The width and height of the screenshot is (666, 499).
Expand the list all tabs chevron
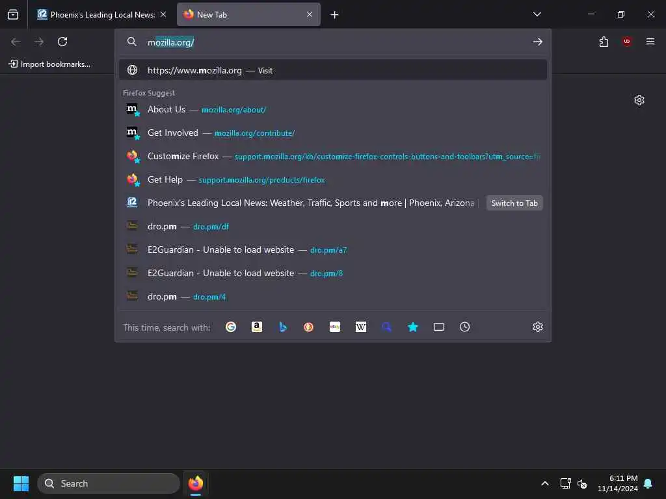pos(537,14)
